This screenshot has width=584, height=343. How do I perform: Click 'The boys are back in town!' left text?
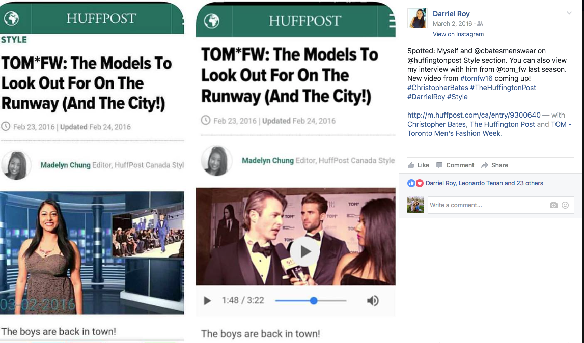pos(59,331)
